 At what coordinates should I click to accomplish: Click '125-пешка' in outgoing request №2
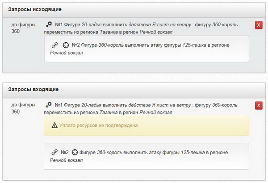(193, 45)
